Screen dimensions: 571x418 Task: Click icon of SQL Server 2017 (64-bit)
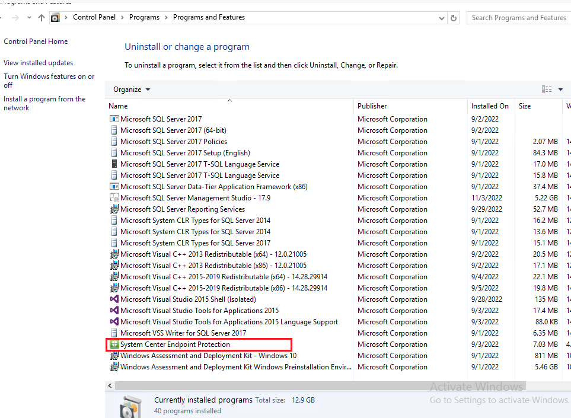tap(114, 130)
